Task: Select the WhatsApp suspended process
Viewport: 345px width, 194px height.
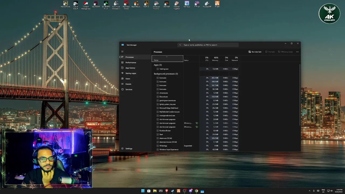Action: [x=195, y=146]
